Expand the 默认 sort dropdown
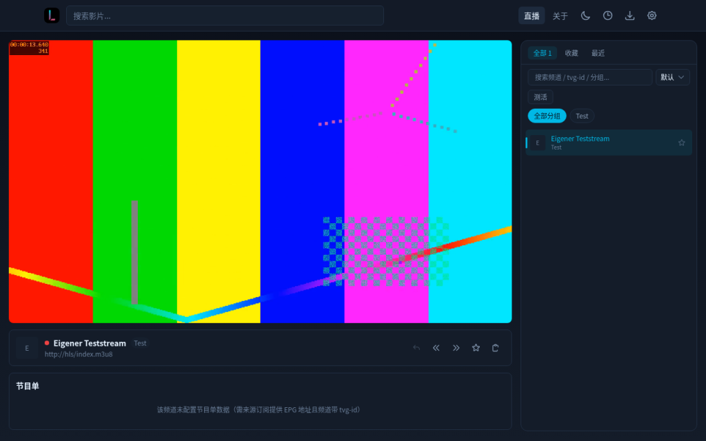 pyautogui.click(x=673, y=77)
